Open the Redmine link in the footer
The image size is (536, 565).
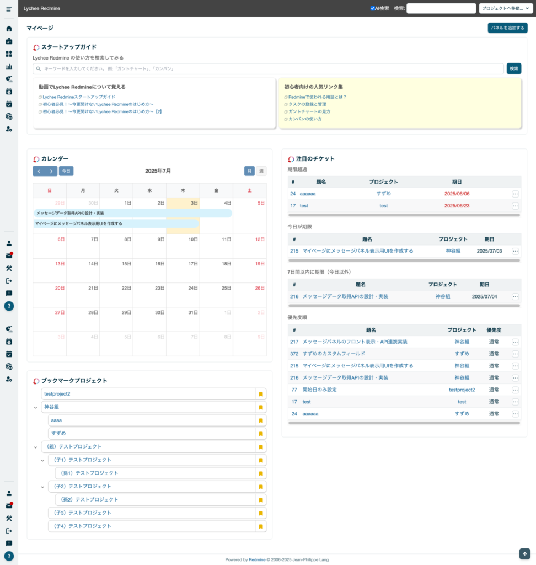pos(257,559)
